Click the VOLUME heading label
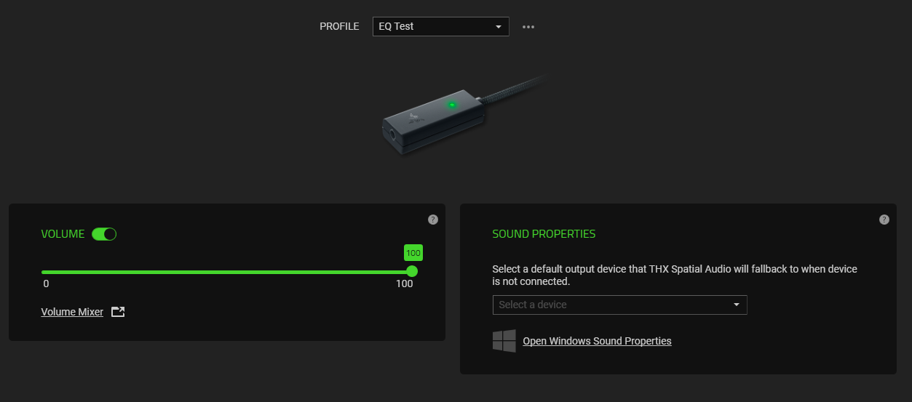 63,234
